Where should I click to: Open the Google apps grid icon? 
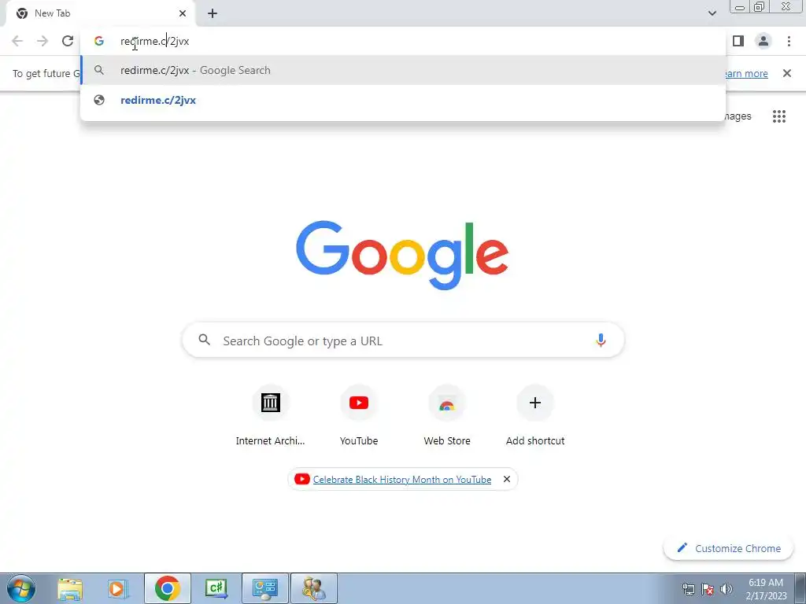tap(778, 116)
